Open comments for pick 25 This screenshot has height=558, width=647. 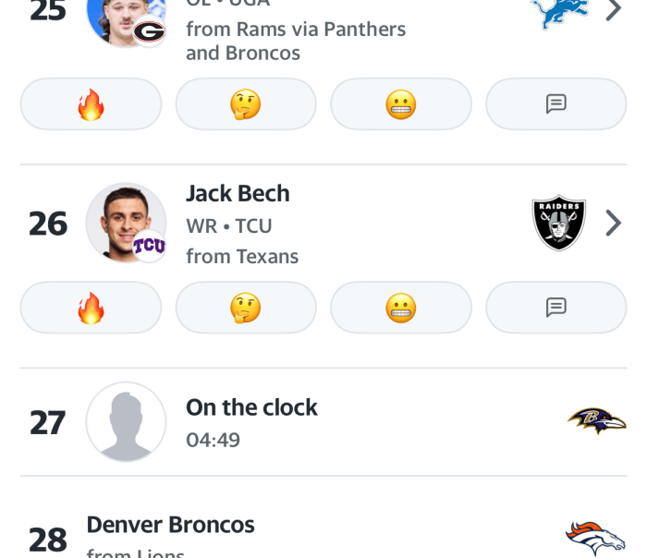click(x=555, y=104)
